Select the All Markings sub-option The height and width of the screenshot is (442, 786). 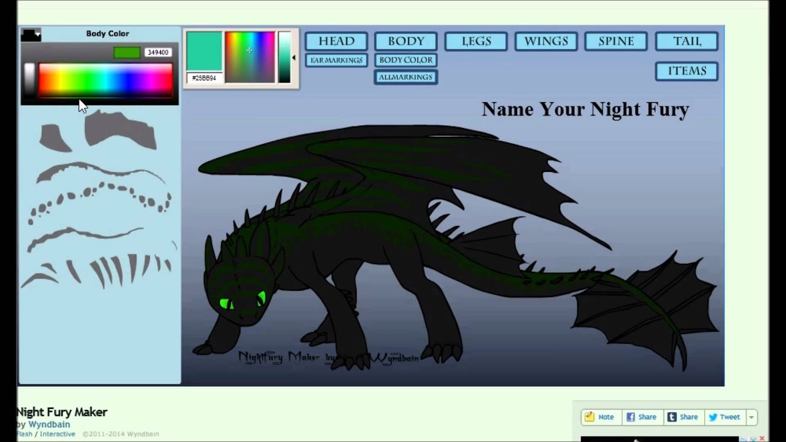406,77
